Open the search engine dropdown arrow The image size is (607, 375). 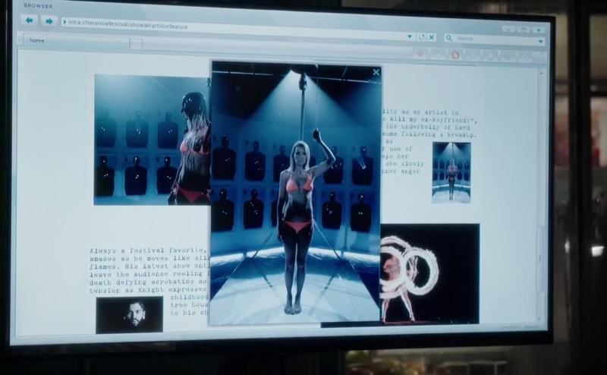(540, 41)
